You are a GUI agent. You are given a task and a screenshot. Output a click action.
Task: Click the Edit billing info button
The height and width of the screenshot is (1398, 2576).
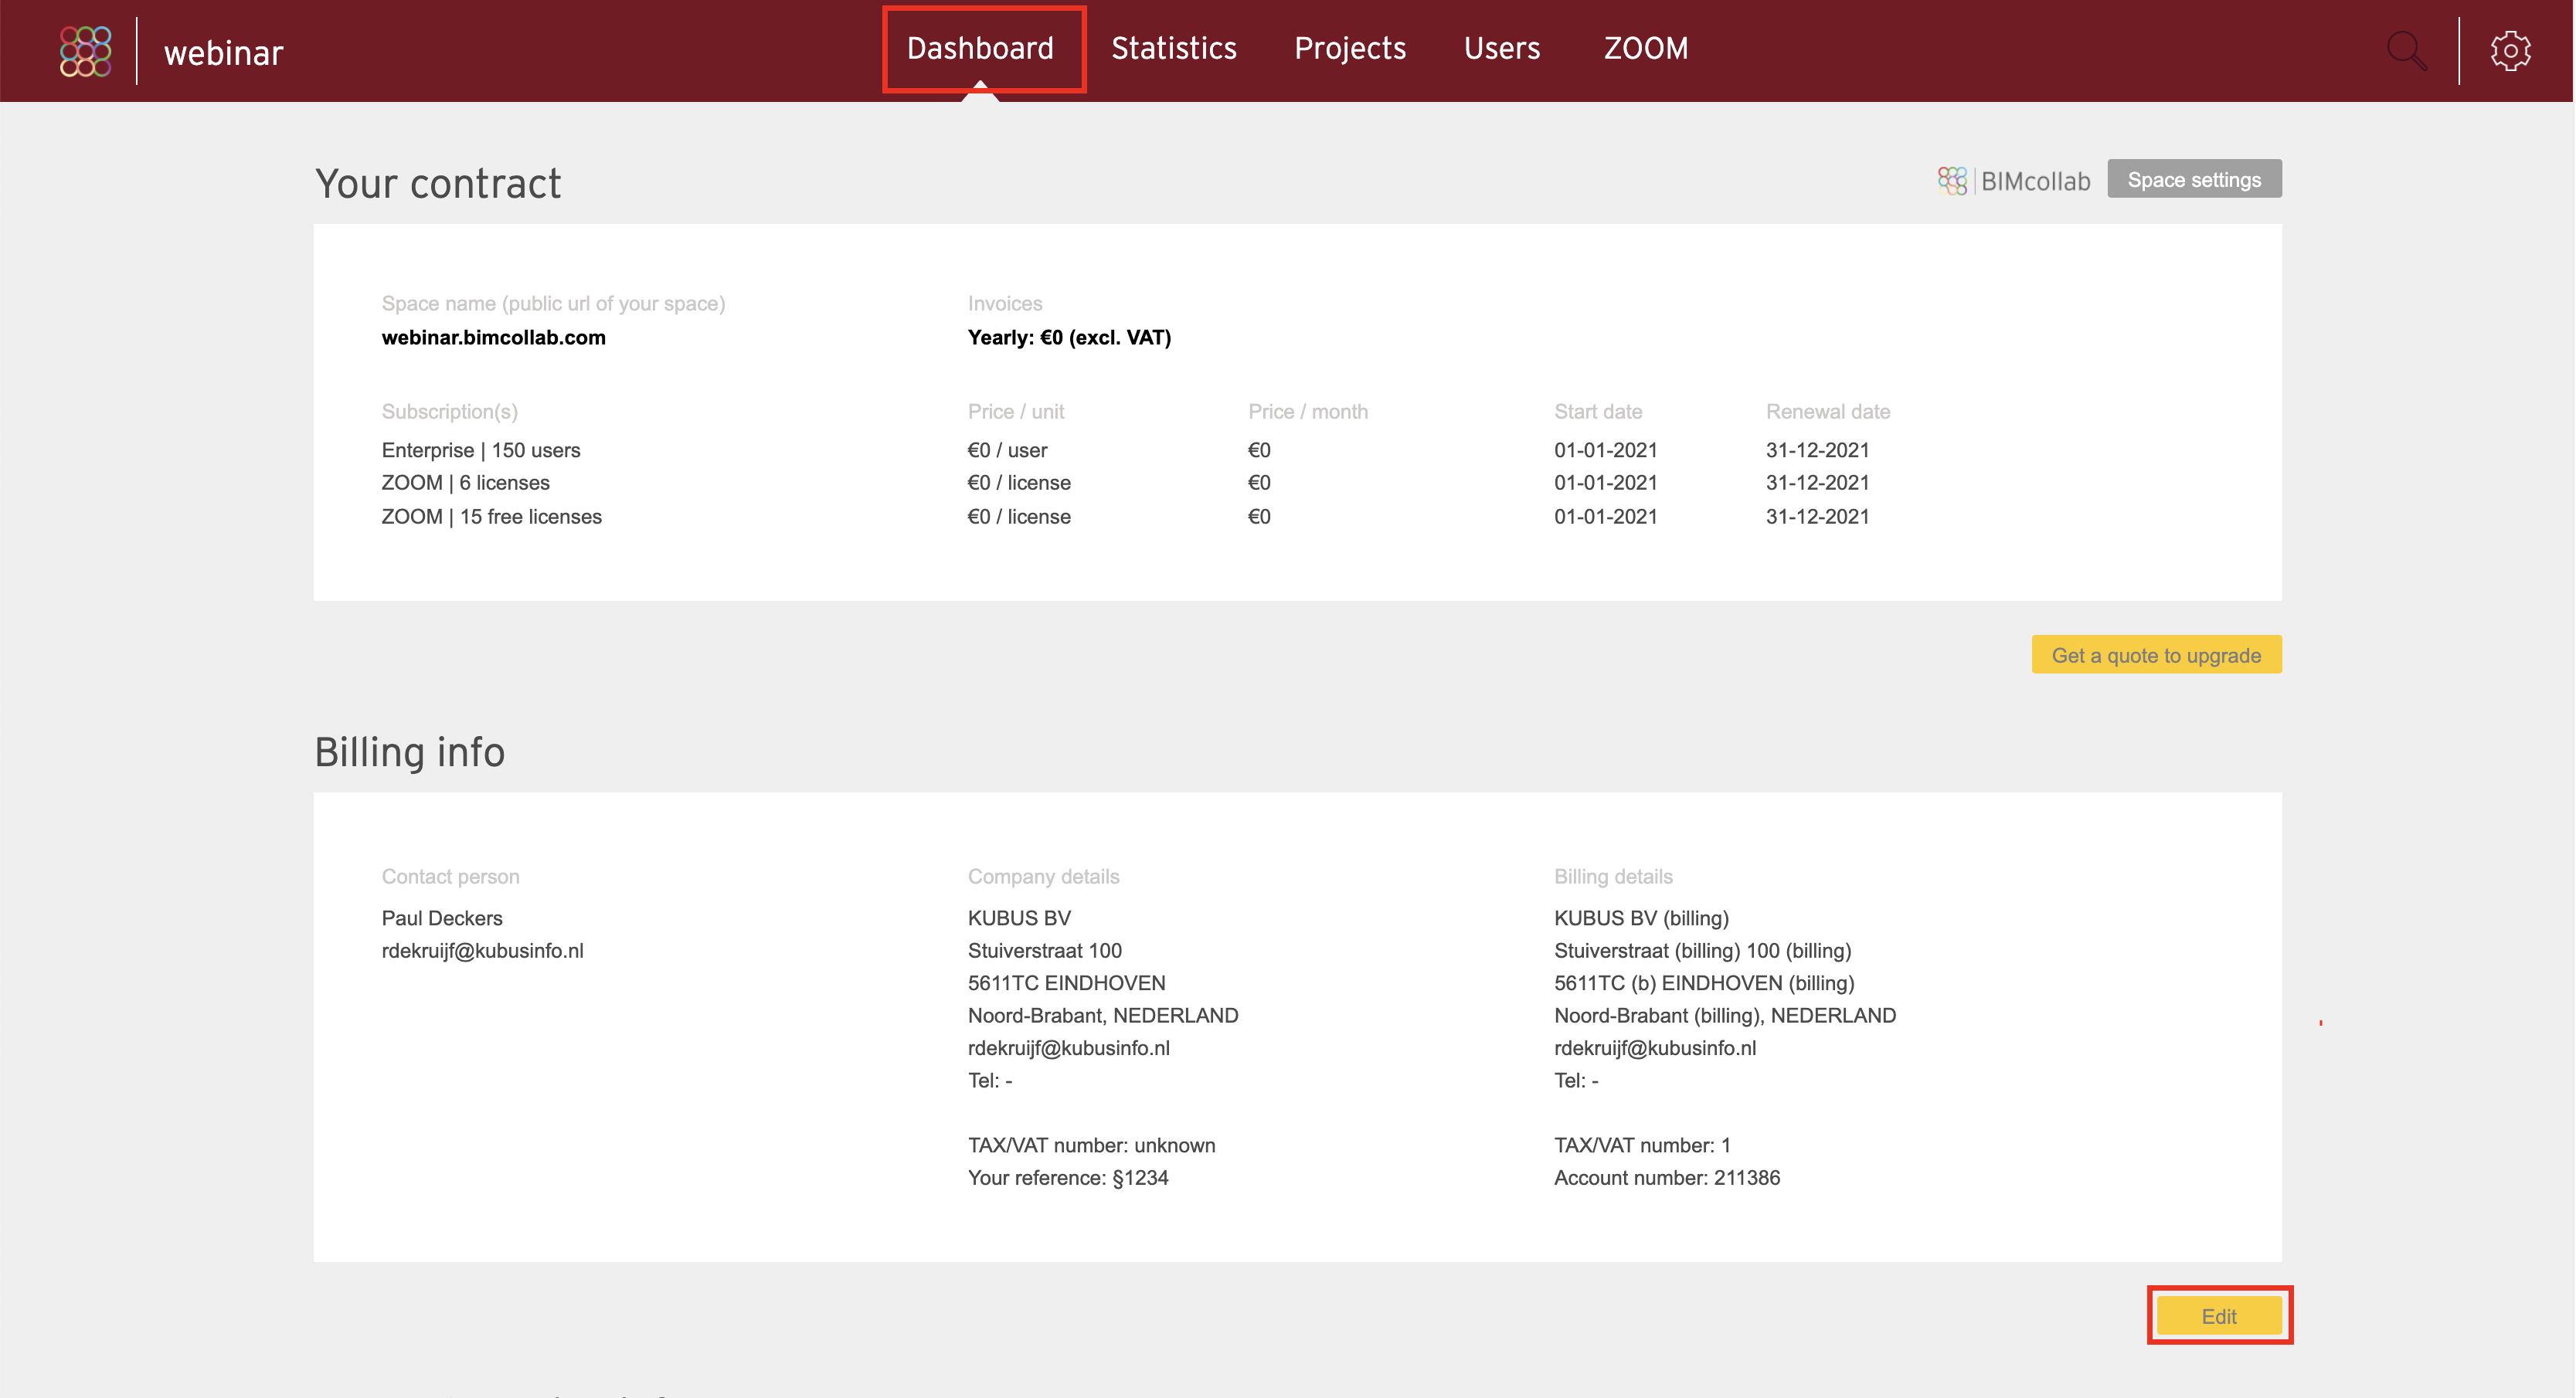[x=2219, y=1316]
